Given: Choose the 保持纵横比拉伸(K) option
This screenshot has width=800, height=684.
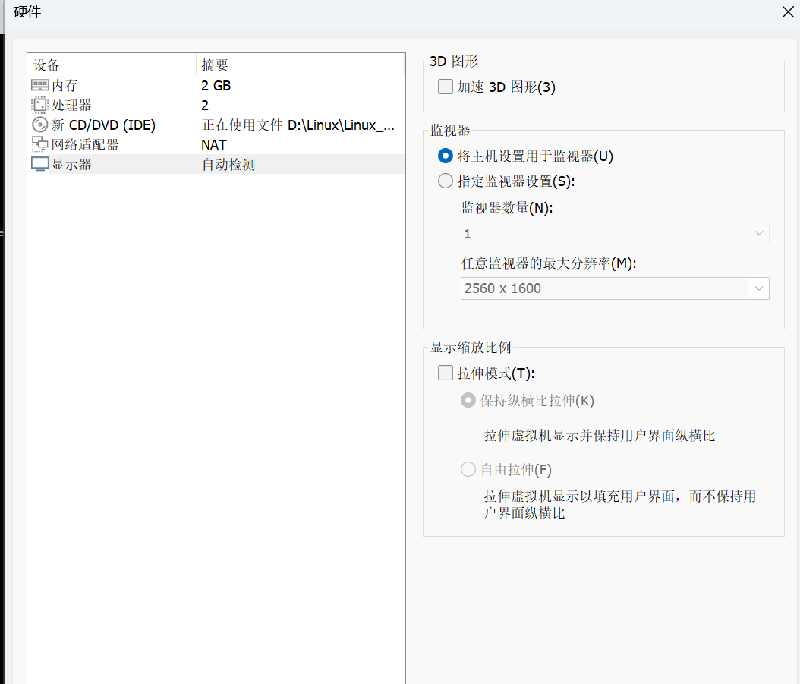Looking at the screenshot, I should tap(468, 400).
